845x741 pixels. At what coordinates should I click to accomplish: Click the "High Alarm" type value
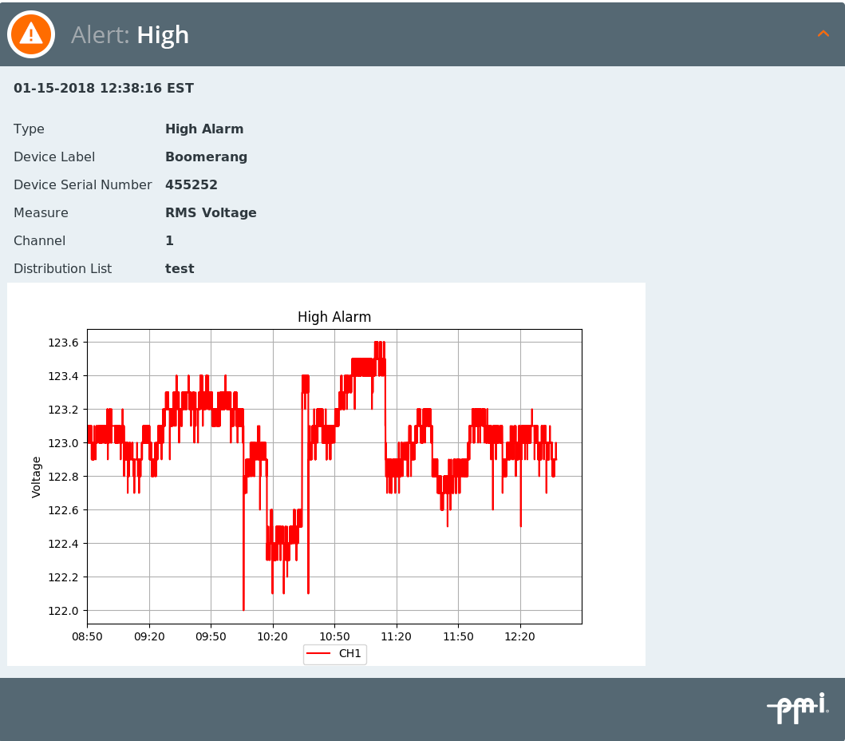click(204, 129)
